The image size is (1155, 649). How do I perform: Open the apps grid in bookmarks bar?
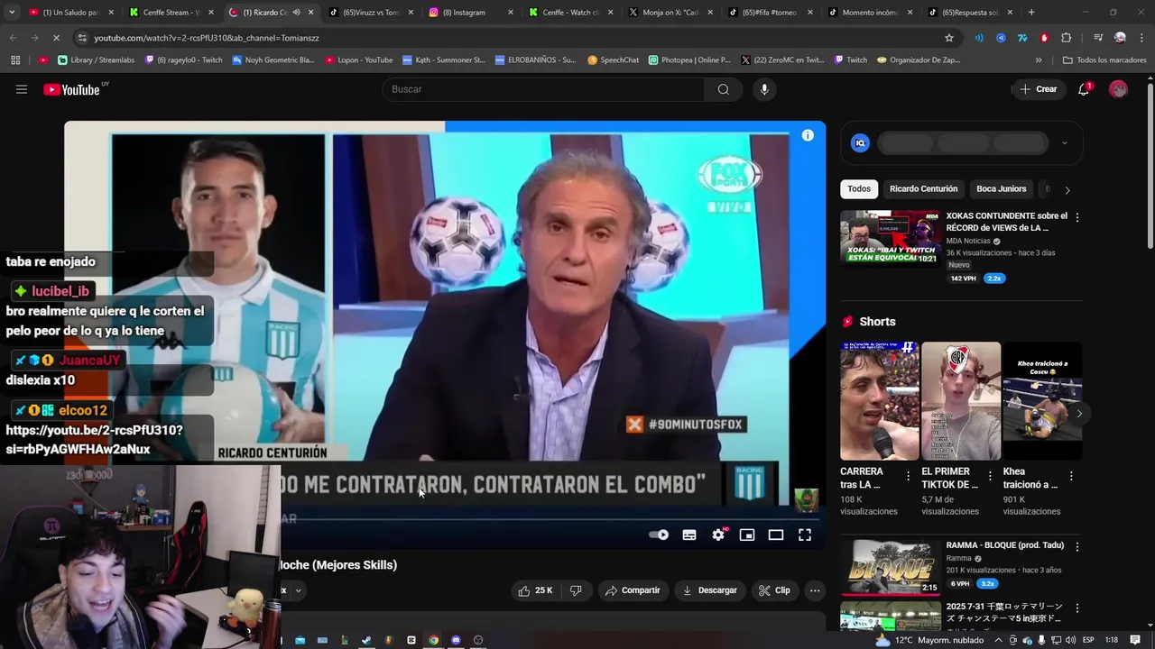tap(15, 59)
